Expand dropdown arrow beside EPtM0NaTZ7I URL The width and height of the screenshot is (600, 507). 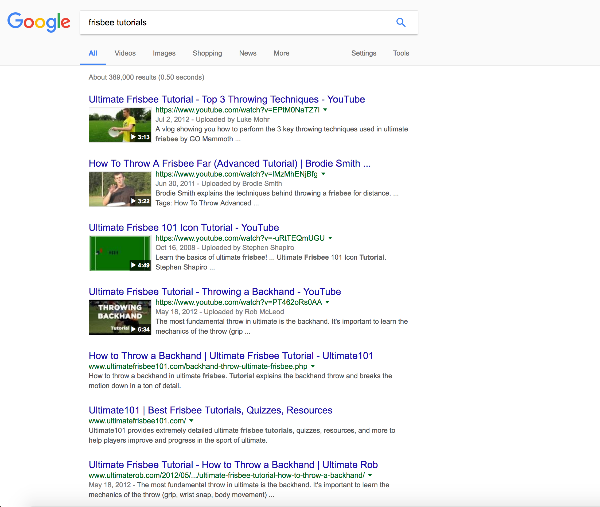coord(325,110)
